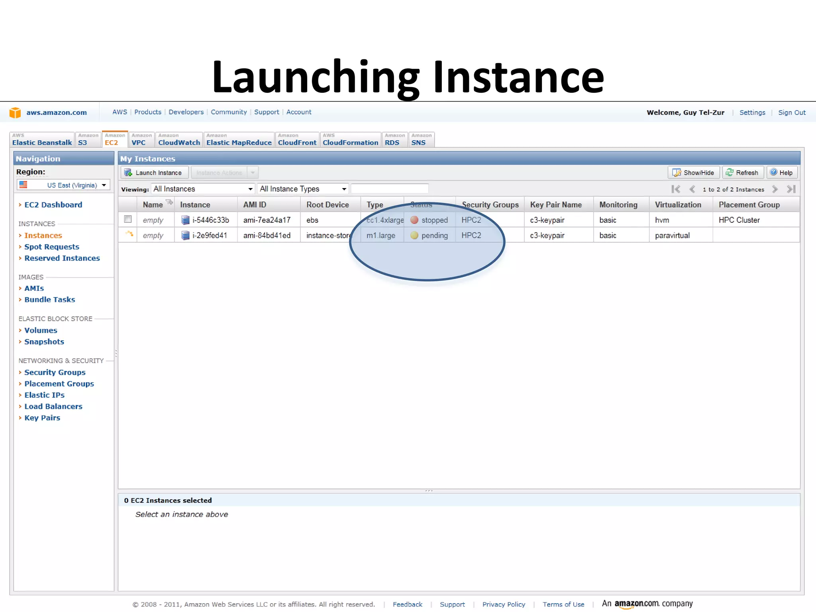Open the Region dropdown US East (Virginia)
816x612 pixels.
coord(63,185)
